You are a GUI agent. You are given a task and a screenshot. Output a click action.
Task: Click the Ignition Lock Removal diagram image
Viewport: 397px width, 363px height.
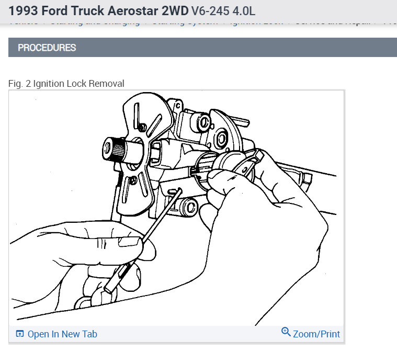(176, 208)
